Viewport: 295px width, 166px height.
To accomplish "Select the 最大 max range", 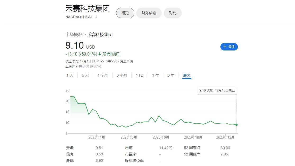I will click(187, 75).
